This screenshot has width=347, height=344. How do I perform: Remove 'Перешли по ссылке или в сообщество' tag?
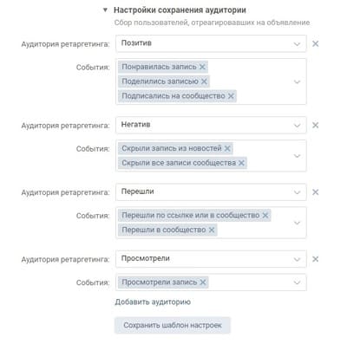tap(265, 215)
